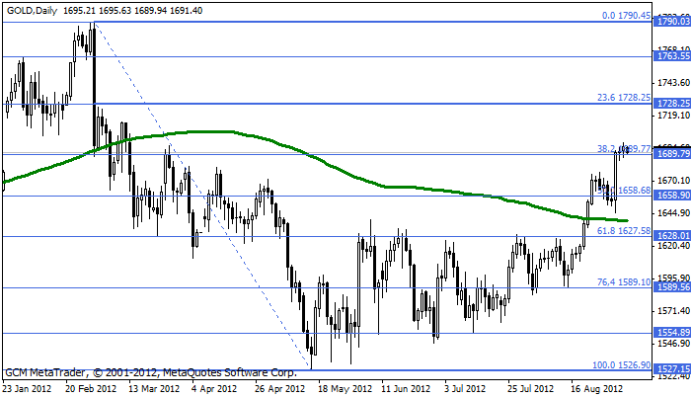Click the 1658.90 price axis tag
Viewport: 691px width, 397px height.
[x=672, y=196]
